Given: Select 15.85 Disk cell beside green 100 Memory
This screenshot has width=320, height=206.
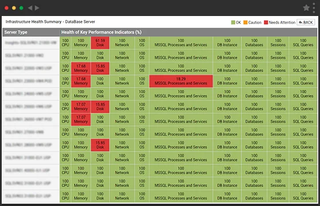Looking at the screenshot, I should pos(100,145).
